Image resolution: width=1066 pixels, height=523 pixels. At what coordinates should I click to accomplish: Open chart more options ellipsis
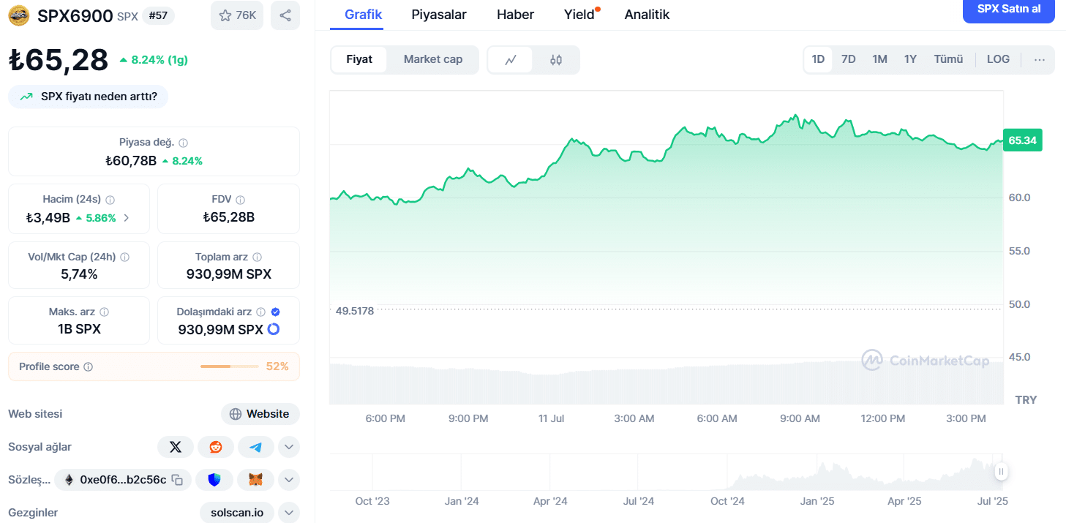1039,60
